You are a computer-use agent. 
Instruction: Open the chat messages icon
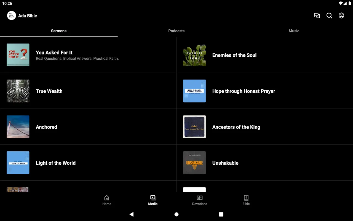(317, 16)
